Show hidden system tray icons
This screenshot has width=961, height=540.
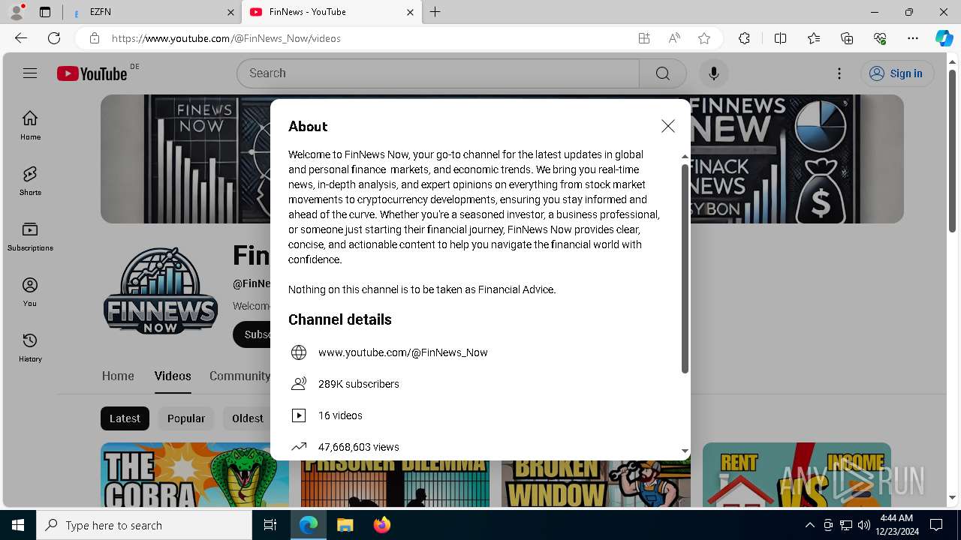pos(809,525)
